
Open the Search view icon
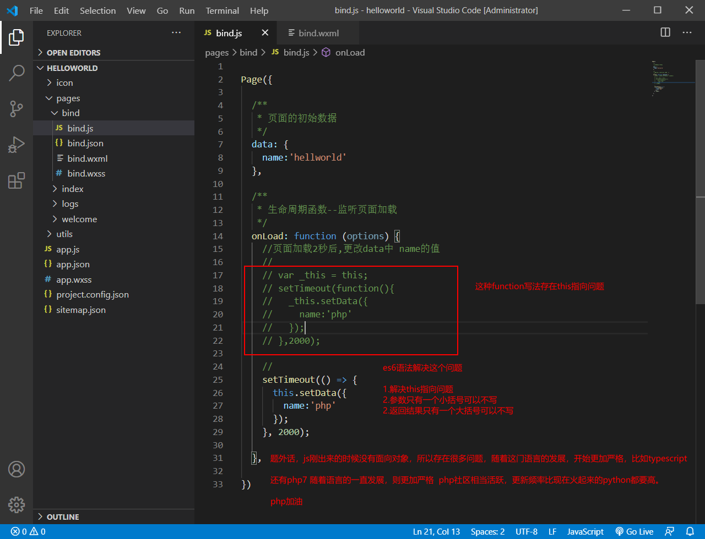coord(17,73)
